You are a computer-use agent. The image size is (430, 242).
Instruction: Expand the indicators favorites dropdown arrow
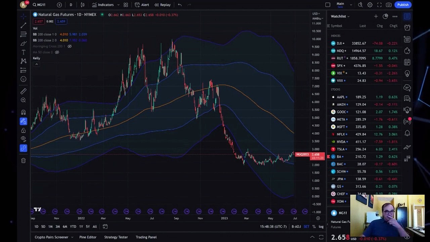point(118,5)
